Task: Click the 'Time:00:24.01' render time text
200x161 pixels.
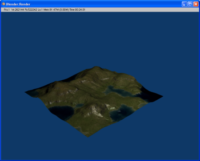Action: [77, 10]
